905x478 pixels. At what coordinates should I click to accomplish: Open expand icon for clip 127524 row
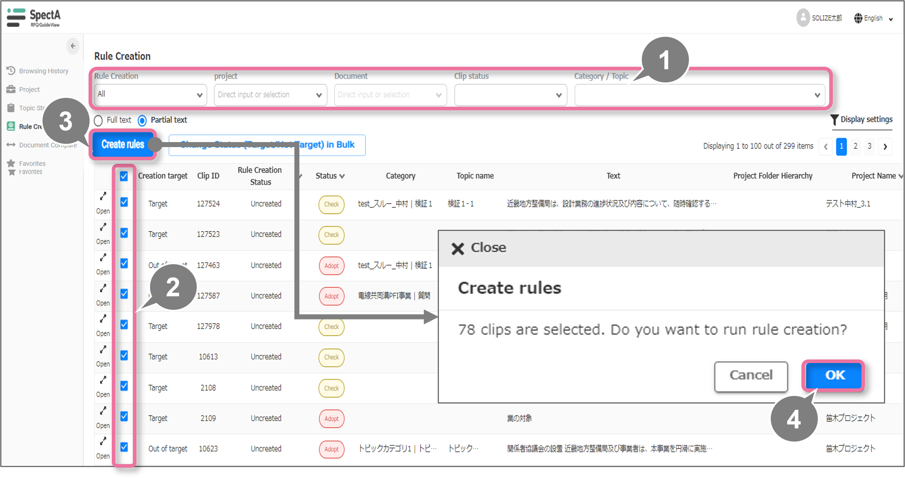pos(103,196)
